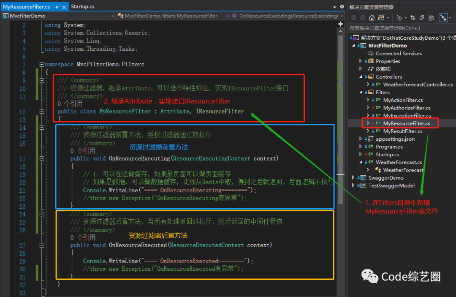Close the MyResourceFilter.cs tab
Screen dimensions: 456x297
[x=64, y=7]
